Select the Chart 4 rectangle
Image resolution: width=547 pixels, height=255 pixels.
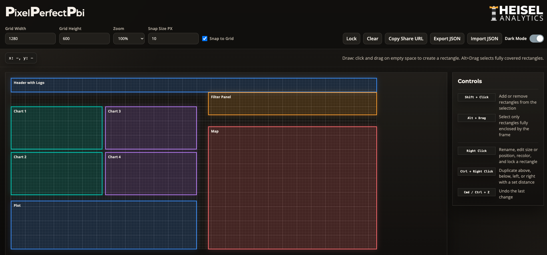click(x=151, y=174)
